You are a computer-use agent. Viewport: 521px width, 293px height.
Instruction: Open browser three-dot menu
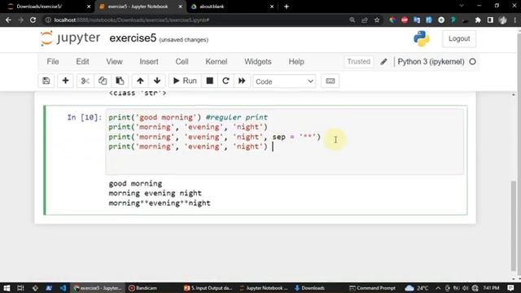coord(515,20)
